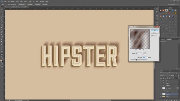Select the Rectangular Marquee tool
The width and height of the screenshot is (180, 101).
point(2,12)
